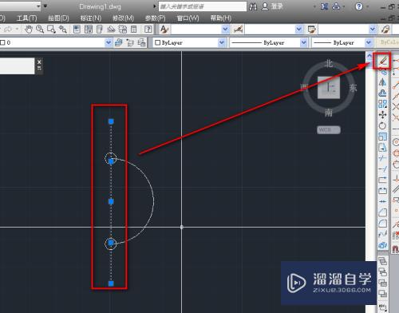Open the 修改(M) menu
The height and width of the screenshot is (313, 399).
pos(123,18)
